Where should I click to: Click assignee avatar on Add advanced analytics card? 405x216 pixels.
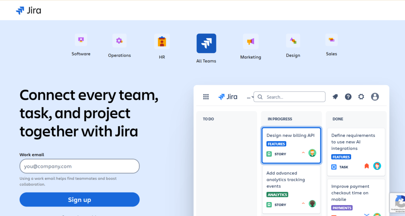click(x=312, y=204)
